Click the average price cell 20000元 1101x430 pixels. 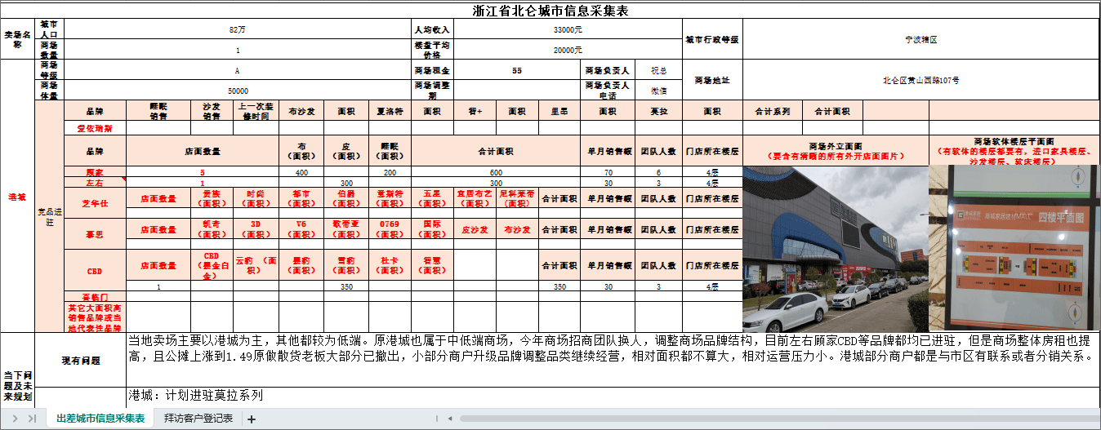[567, 50]
